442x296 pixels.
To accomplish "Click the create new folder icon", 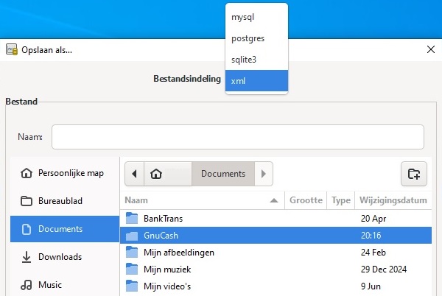I will click(414, 174).
